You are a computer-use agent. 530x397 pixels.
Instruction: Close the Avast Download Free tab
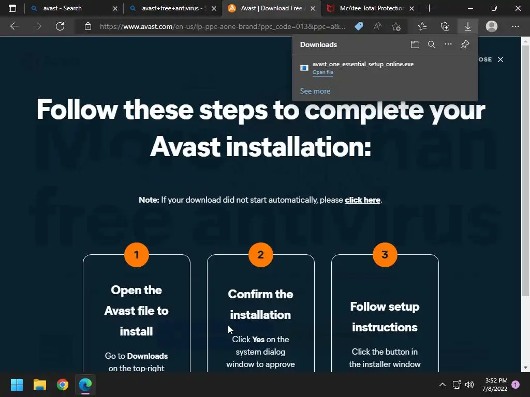[x=313, y=9]
